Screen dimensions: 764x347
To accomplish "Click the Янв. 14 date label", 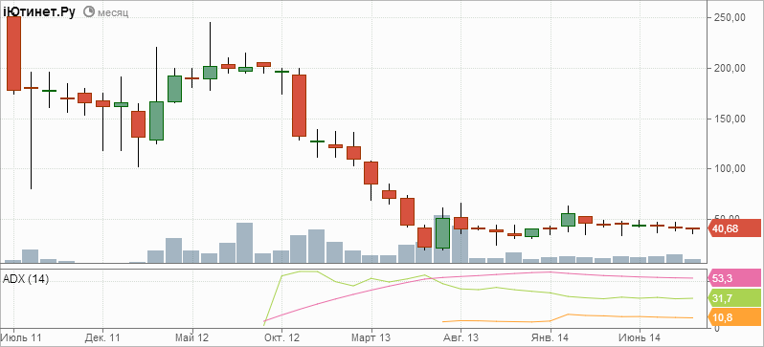I will [x=550, y=336].
